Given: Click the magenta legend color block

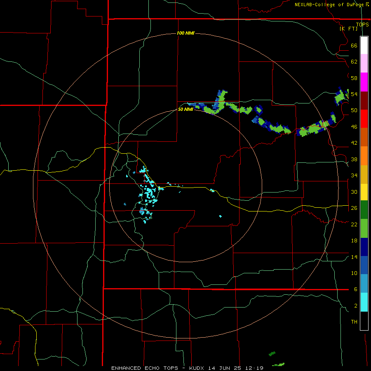Looking at the screenshot, I should pyautogui.click(x=364, y=82).
